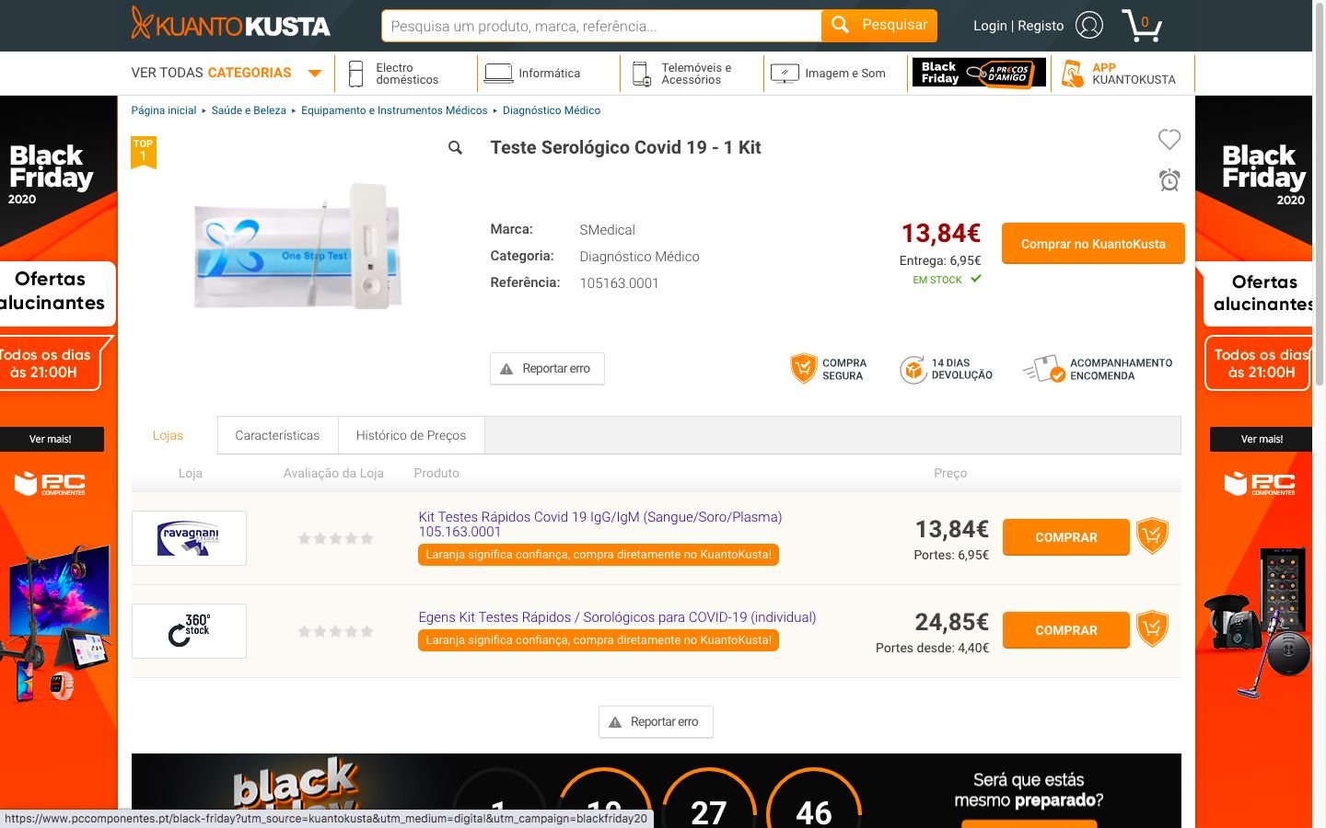Click the Ravagnani store logo
Screen dimensions: 1326x828
pos(189,537)
